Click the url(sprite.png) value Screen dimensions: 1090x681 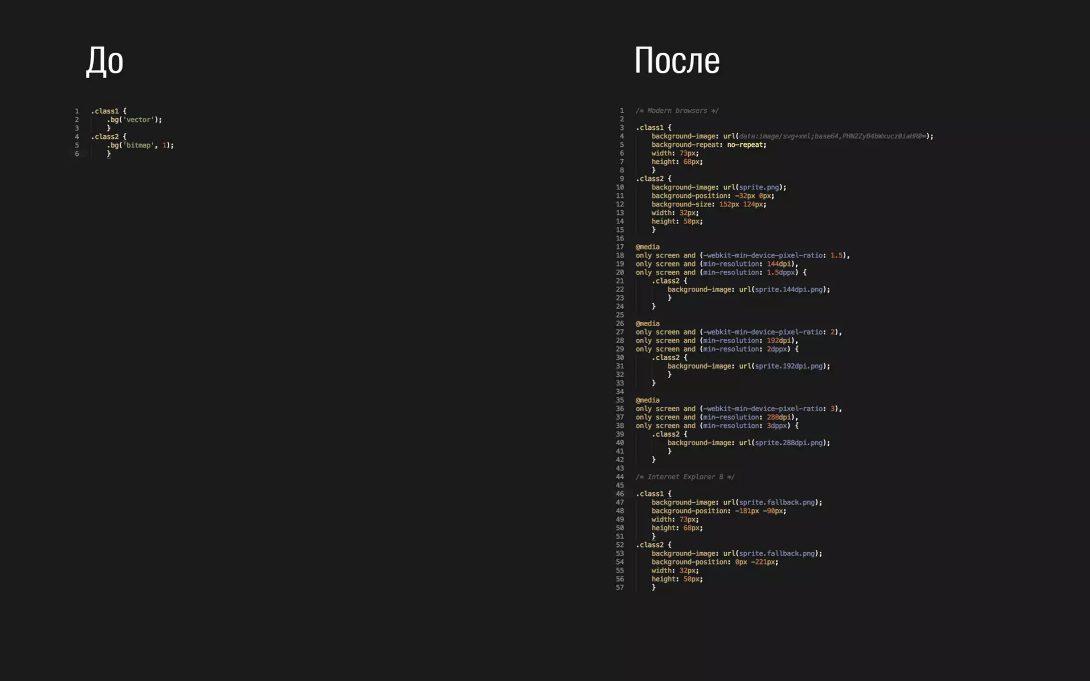point(753,187)
